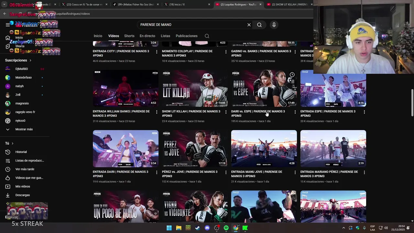
Task: Close the Luquitas Rodriguez YouTube browser tab
Action: (260, 5)
